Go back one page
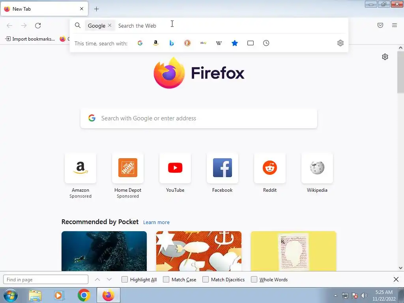Image resolution: width=404 pixels, height=303 pixels. [x=9, y=26]
